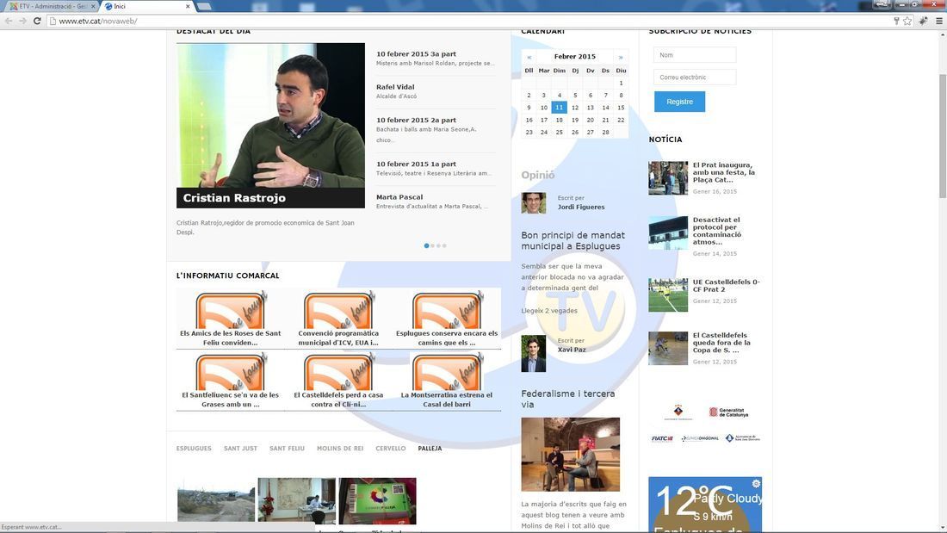The width and height of the screenshot is (947, 533).
Task: Select fourth carousel pagination dot
Action: point(444,245)
